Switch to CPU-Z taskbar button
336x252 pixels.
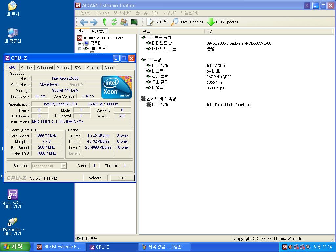(x=112, y=247)
